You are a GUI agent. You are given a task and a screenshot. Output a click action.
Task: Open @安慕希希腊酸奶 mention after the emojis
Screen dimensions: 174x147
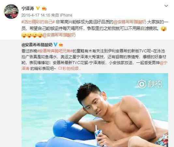coord(59,35)
